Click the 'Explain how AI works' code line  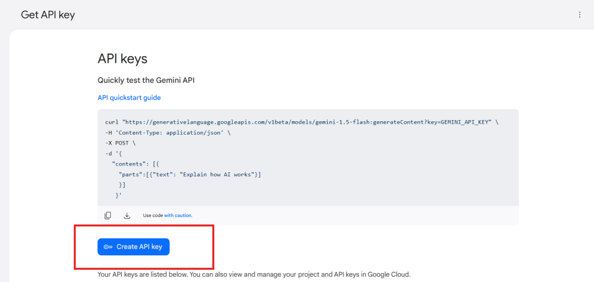[x=190, y=175]
